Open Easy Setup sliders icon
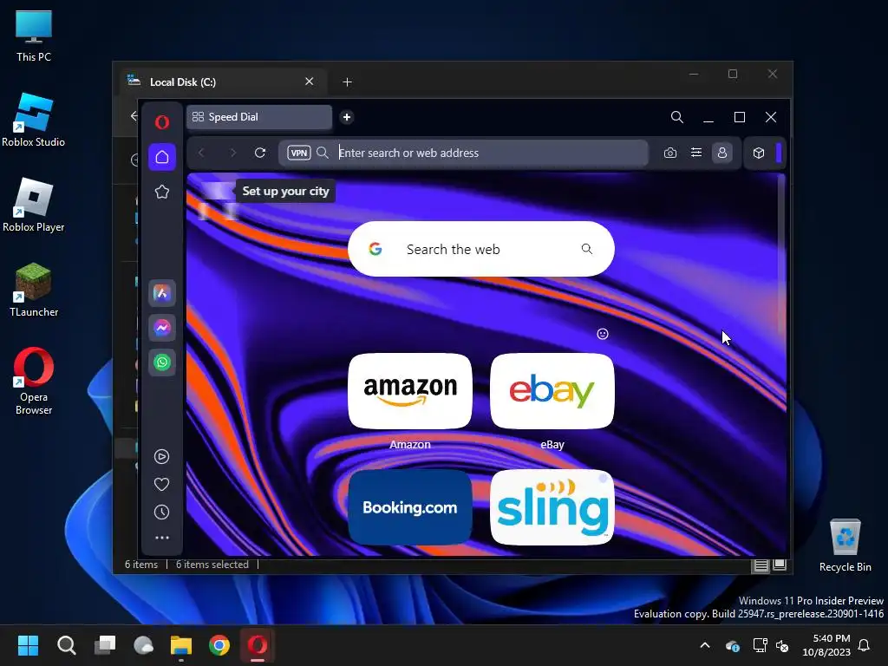Image resolution: width=888 pixels, height=666 pixels. (x=696, y=153)
